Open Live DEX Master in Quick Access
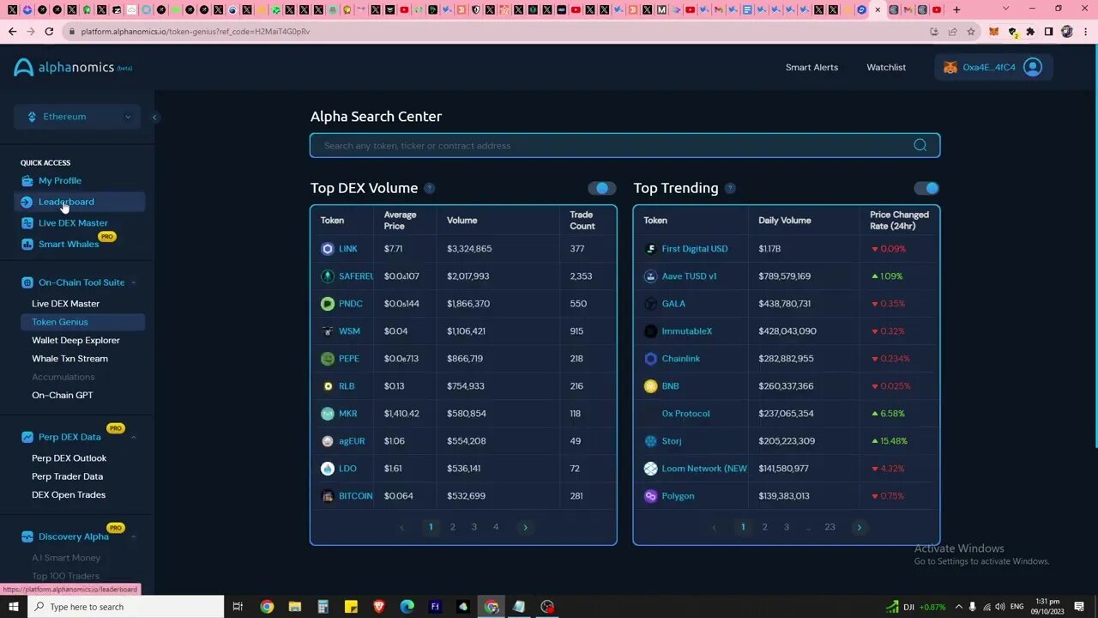Image resolution: width=1098 pixels, height=618 pixels. tap(73, 223)
